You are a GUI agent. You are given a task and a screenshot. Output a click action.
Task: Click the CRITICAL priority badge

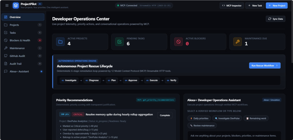[x=78, y=115]
